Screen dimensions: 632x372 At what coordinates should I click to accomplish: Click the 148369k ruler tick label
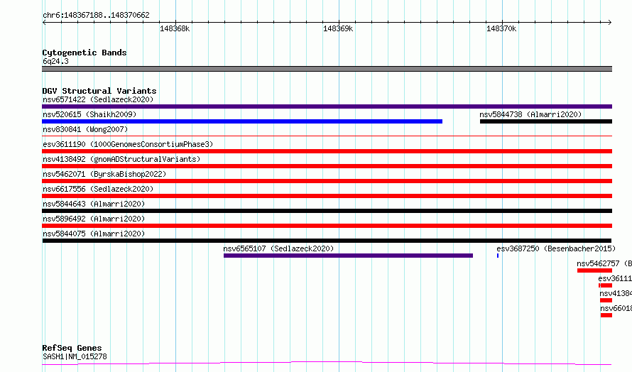click(x=338, y=28)
